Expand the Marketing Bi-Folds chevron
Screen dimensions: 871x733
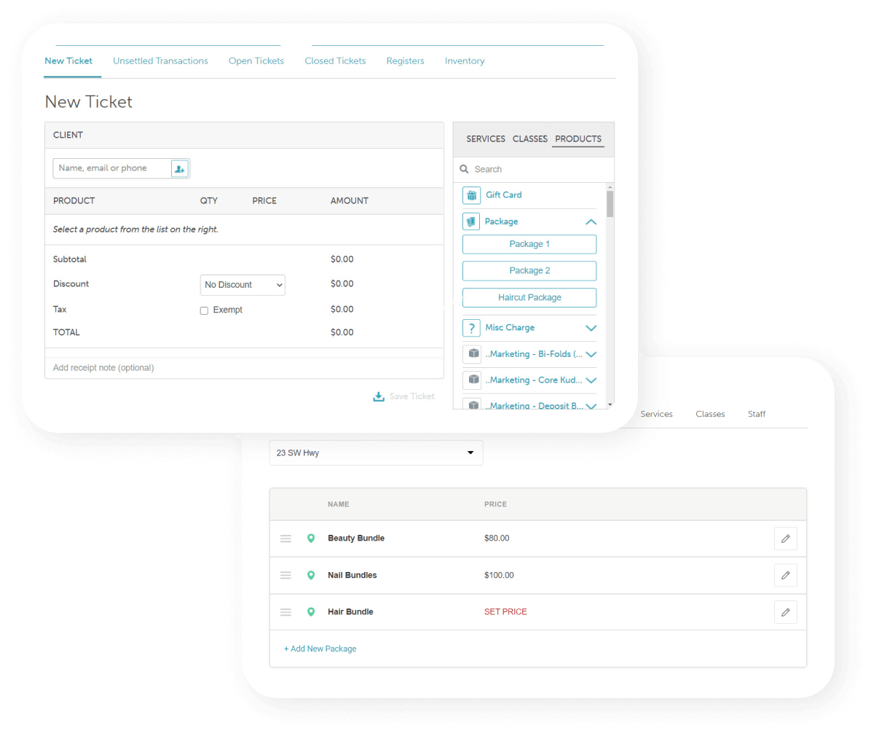click(591, 354)
